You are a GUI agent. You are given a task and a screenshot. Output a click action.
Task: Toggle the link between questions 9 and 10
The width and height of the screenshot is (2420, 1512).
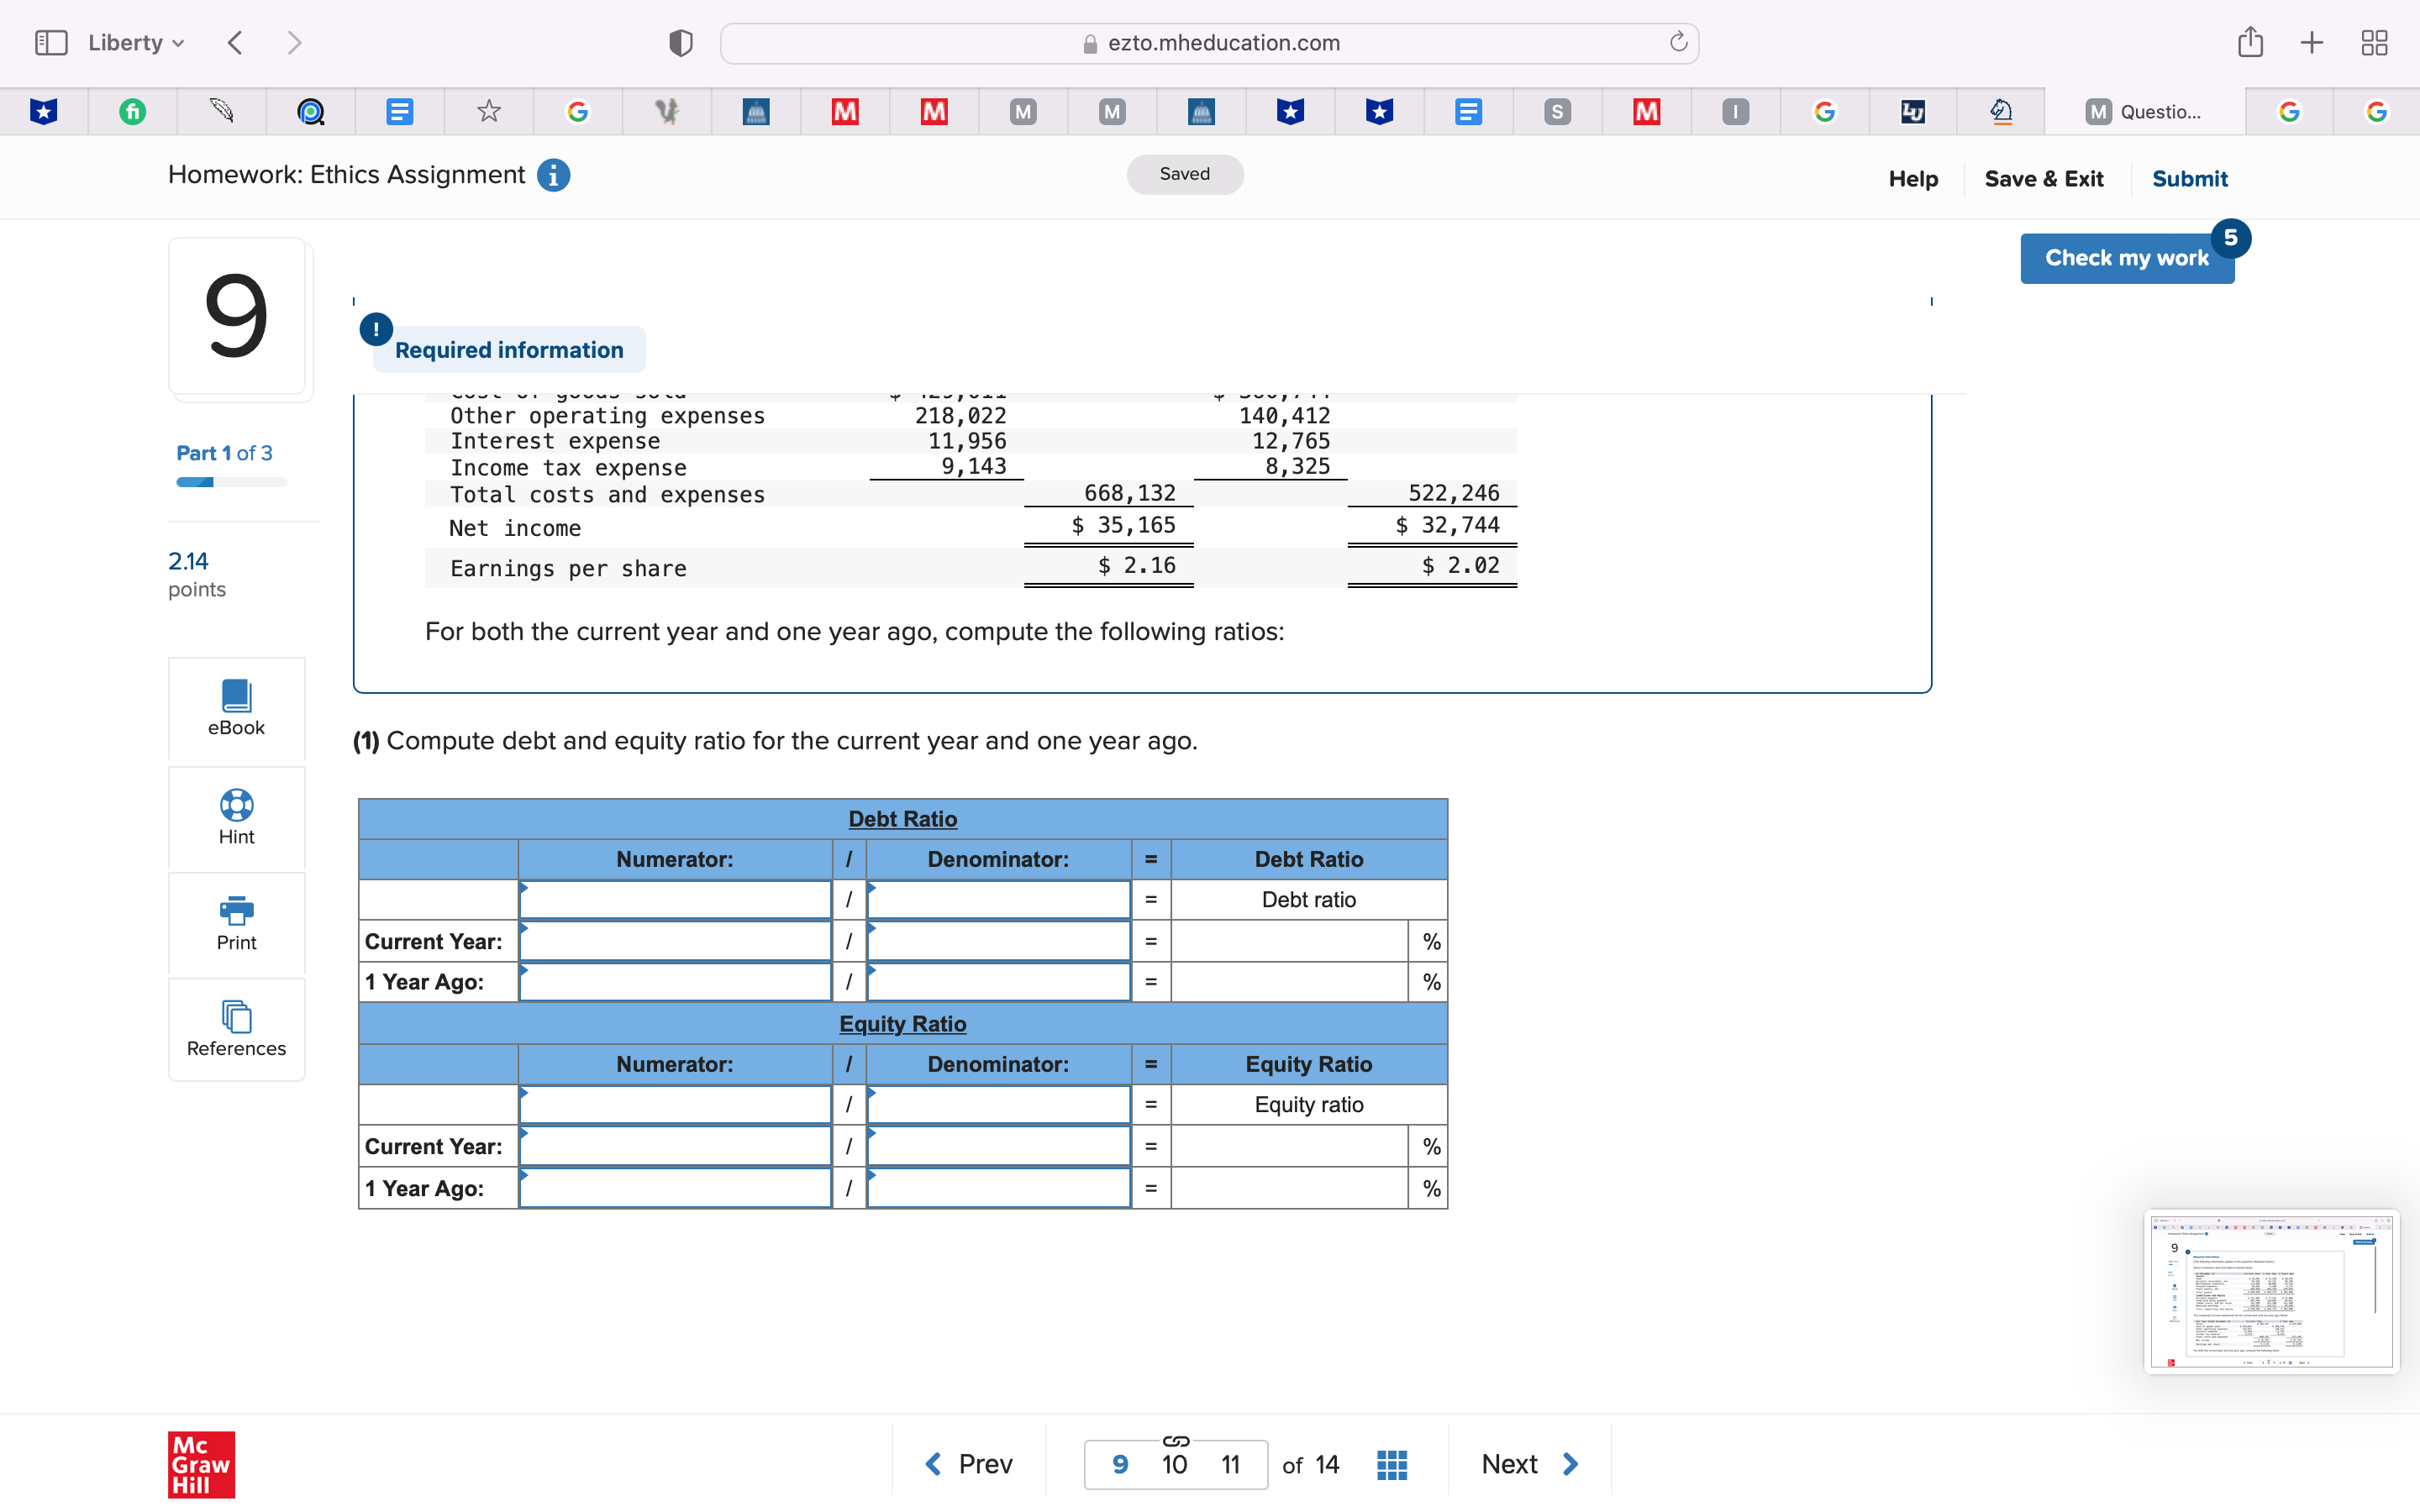coord(1175,1442)
